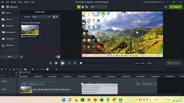The image size is (184, 103).
Task: Click the preview playback scrubber handle
Action: 81,63
